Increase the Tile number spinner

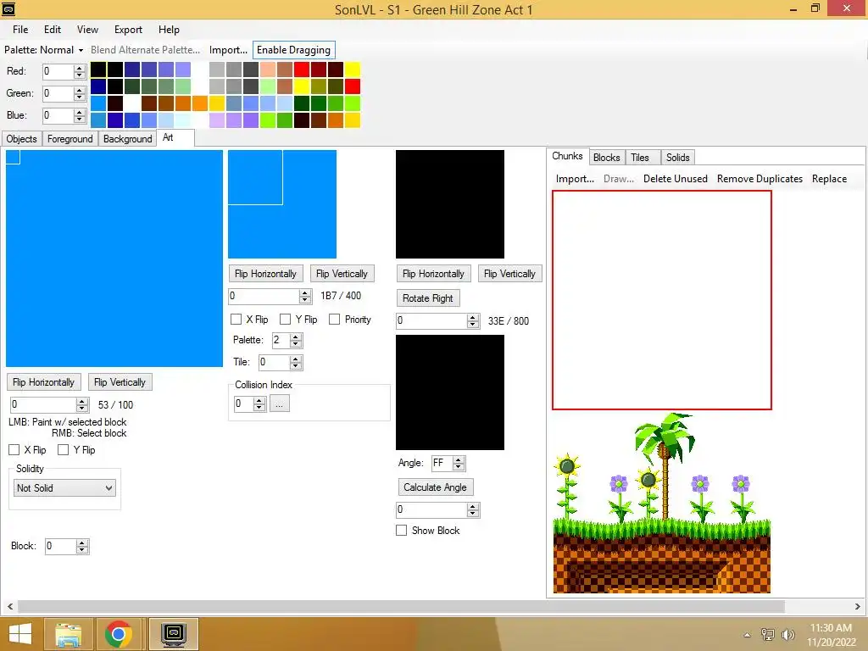(296, 359)
